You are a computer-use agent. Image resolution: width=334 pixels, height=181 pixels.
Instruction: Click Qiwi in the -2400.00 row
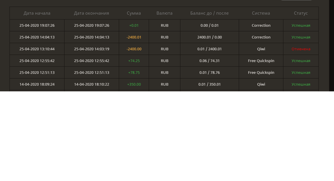click(261, 49)
